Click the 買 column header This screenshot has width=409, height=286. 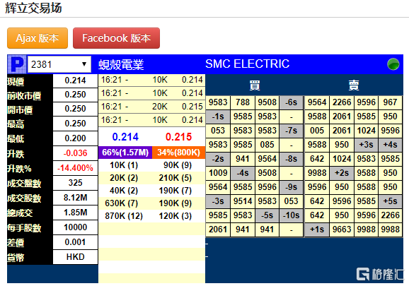255,85
